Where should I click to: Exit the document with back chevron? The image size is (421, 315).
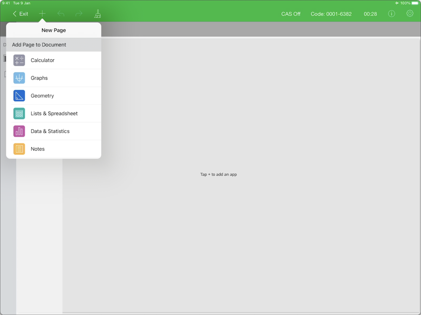coord(20,14)
